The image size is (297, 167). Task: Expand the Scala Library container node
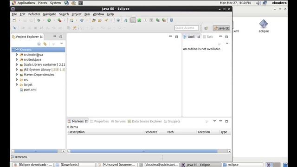pos(17,64)
